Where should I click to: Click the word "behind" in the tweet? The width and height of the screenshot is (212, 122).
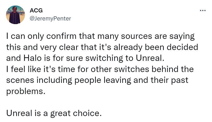click(174, 69)
